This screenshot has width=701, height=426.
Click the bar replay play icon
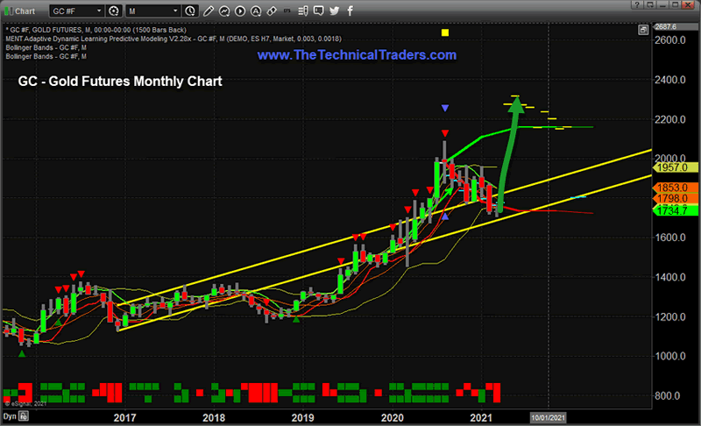pyautogui.click(x=240, y=11)
